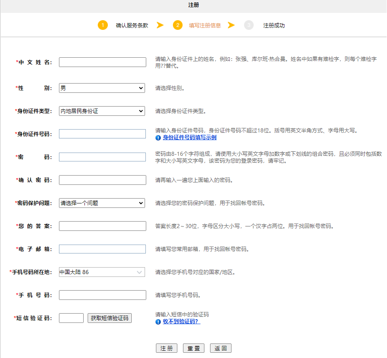
Task: Click the orange arrow after 确认服务条款
Action: 160,25
